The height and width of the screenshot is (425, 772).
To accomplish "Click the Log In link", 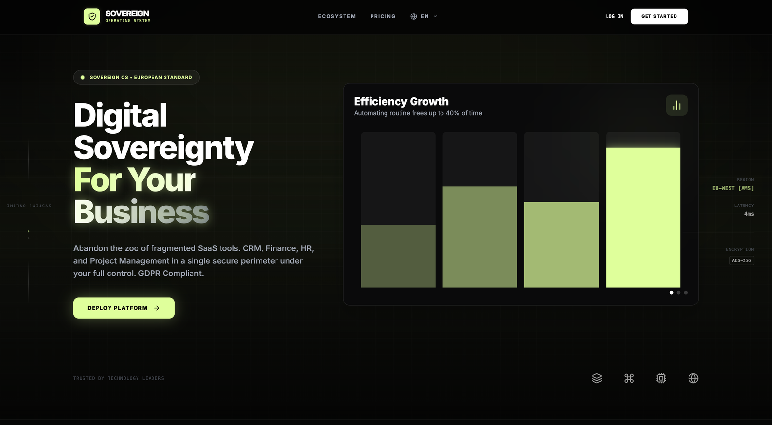I will pyautogui.click(x=614, y=16).
